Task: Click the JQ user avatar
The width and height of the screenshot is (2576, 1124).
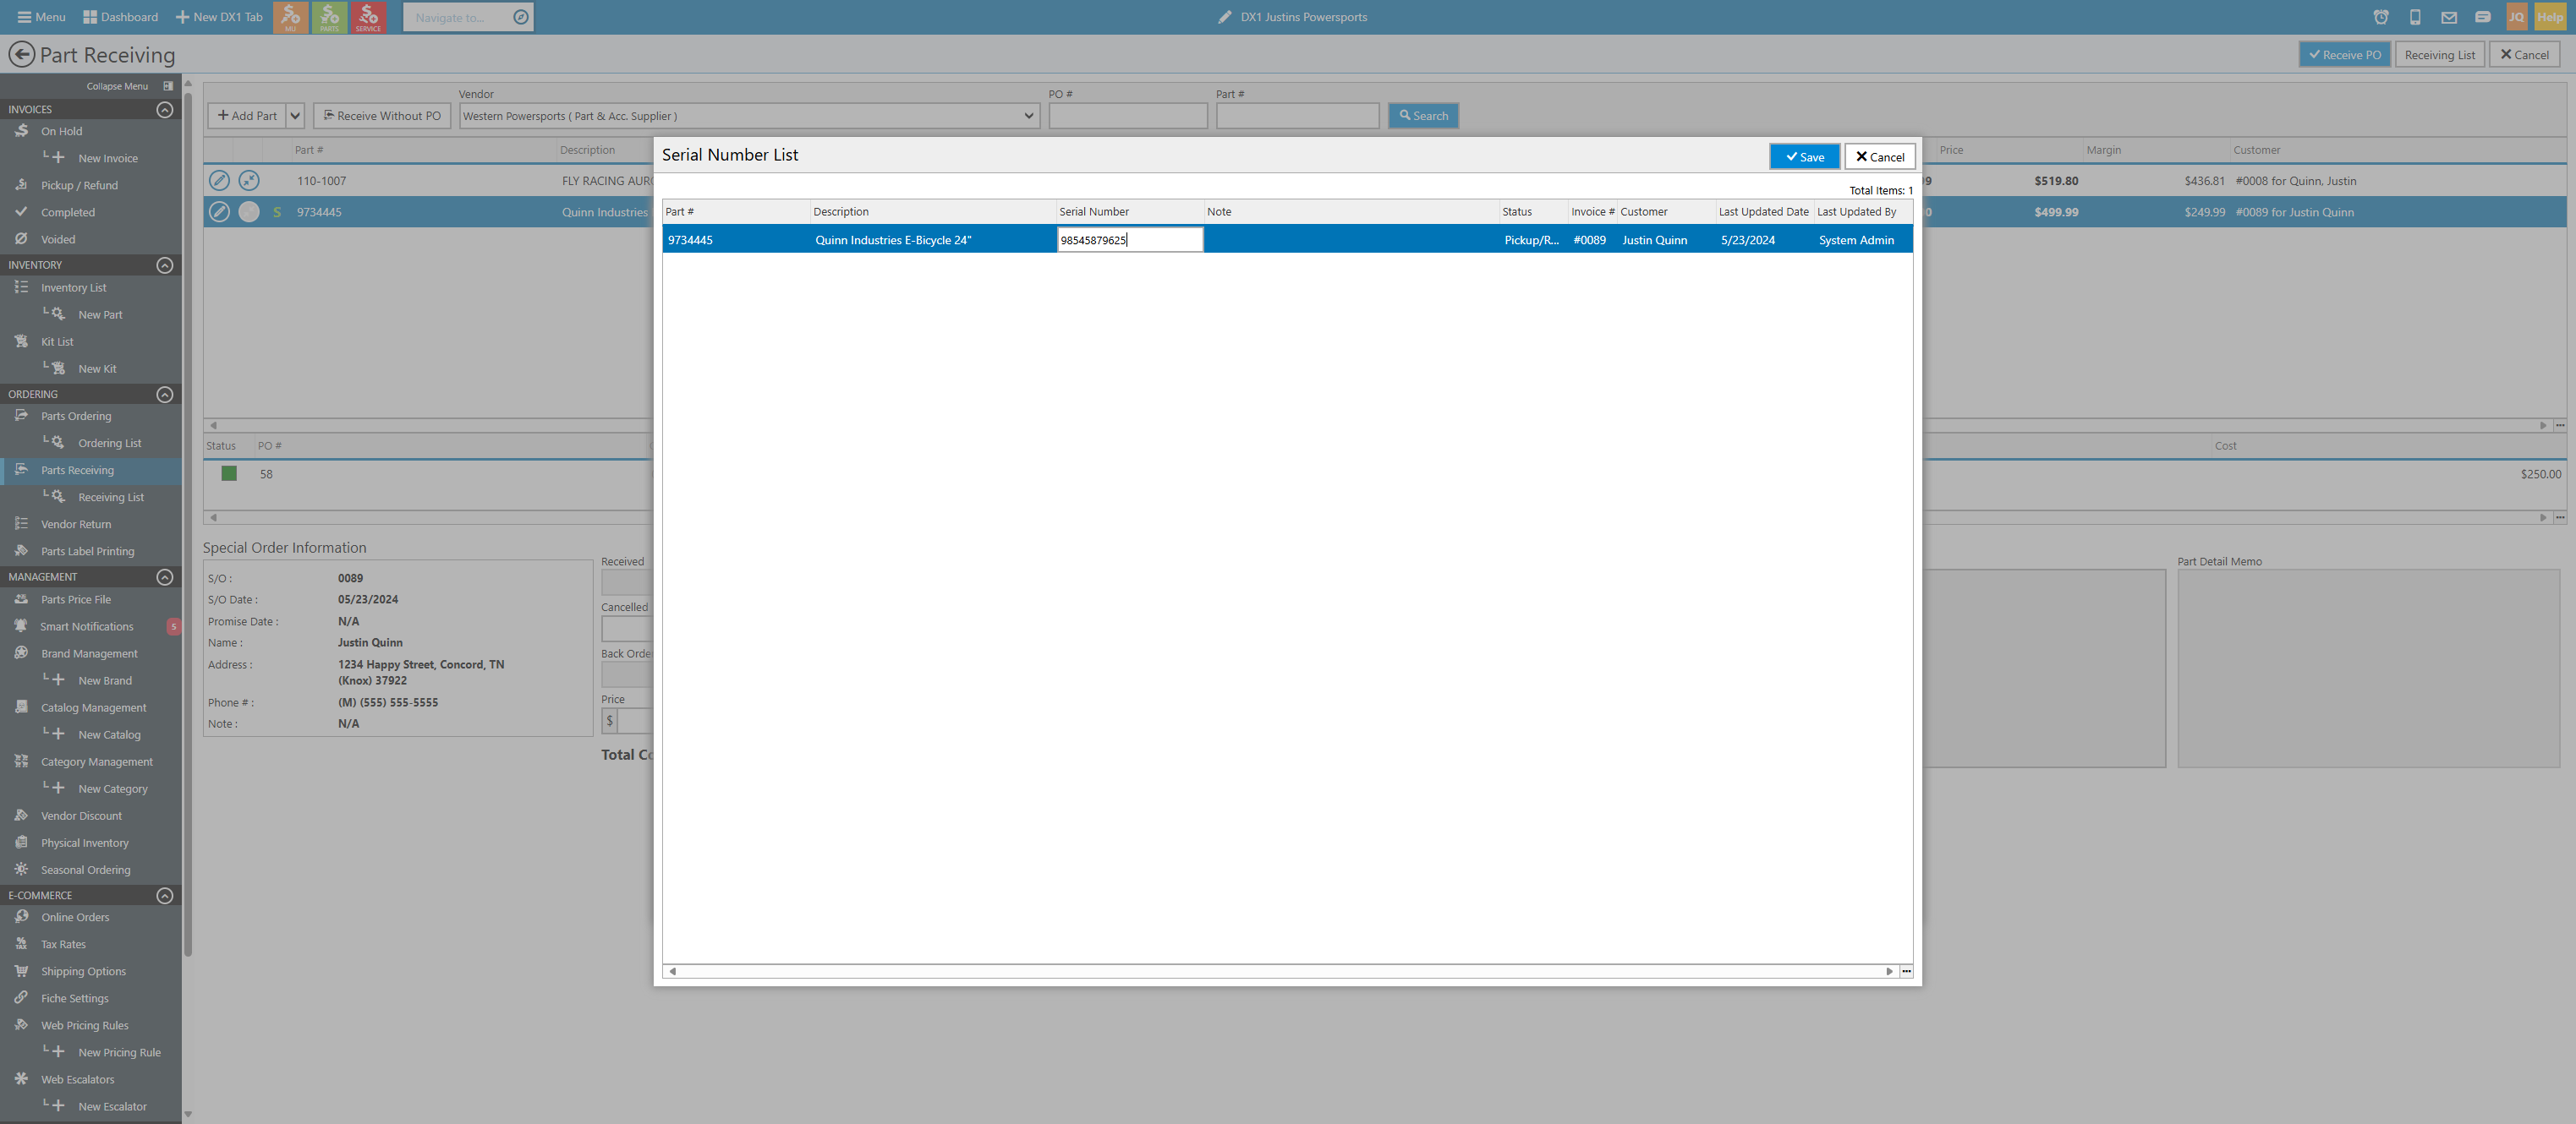Action: (x=2516, y=17)
